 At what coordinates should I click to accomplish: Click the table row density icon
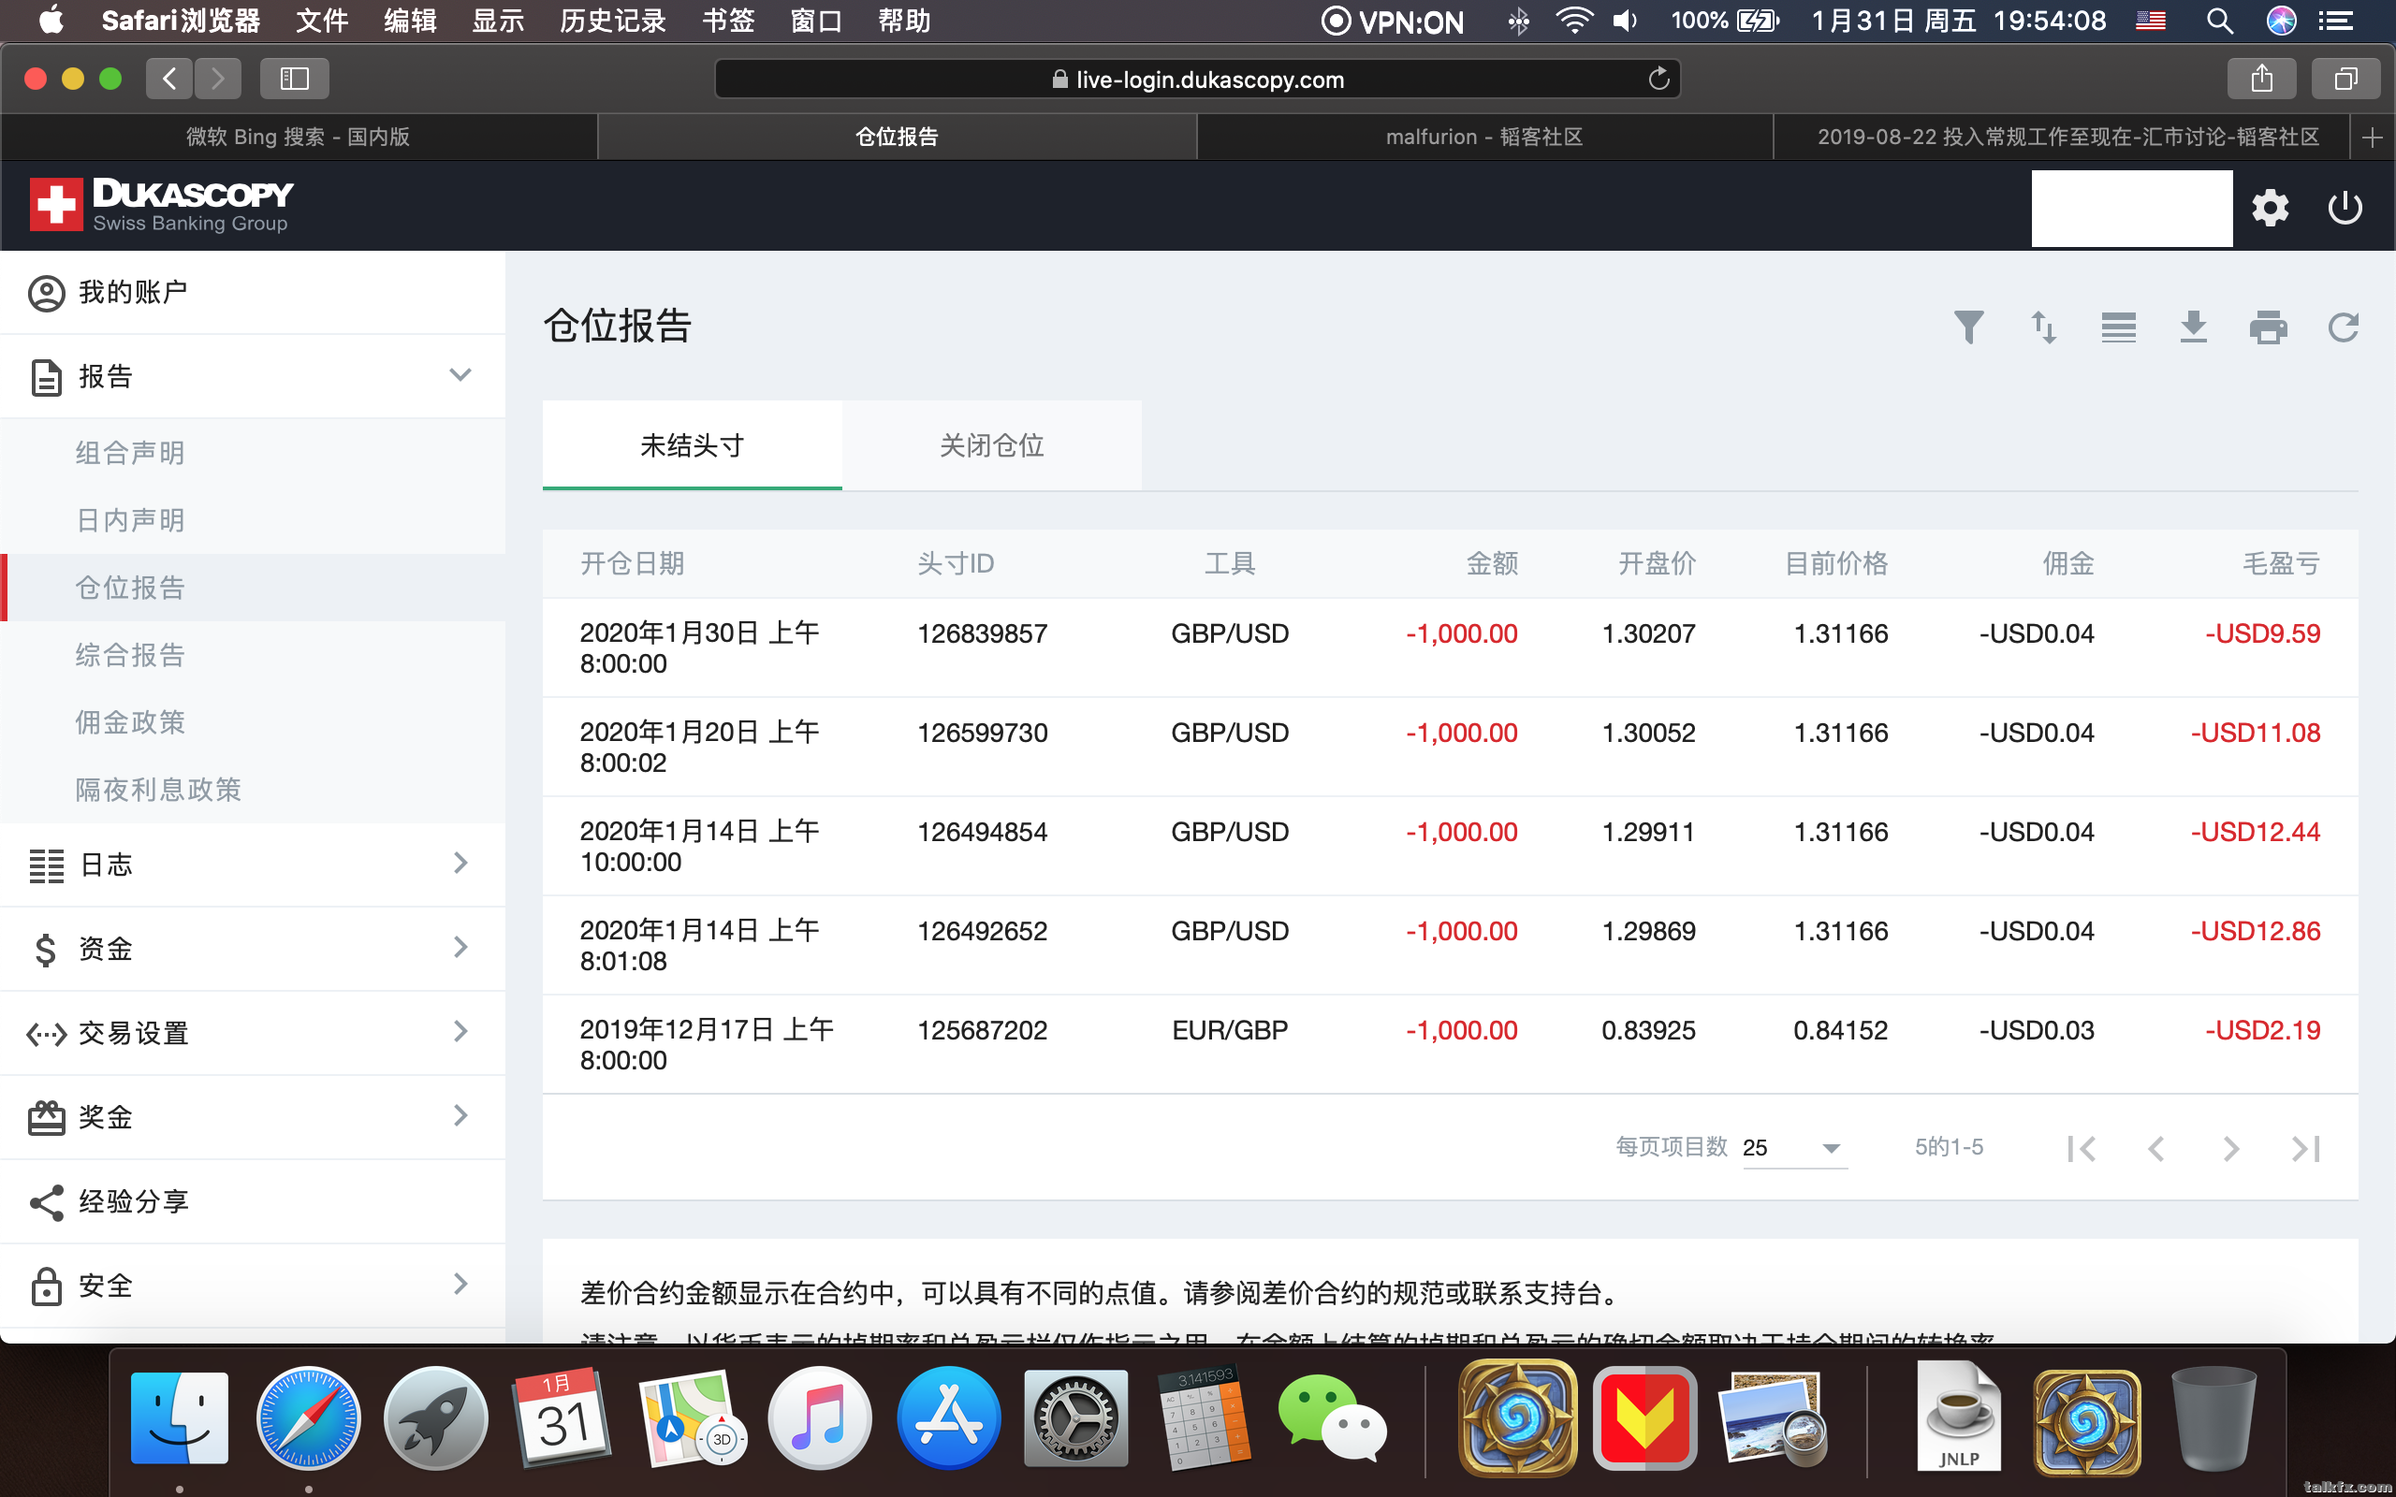(x=2118, y=327)
